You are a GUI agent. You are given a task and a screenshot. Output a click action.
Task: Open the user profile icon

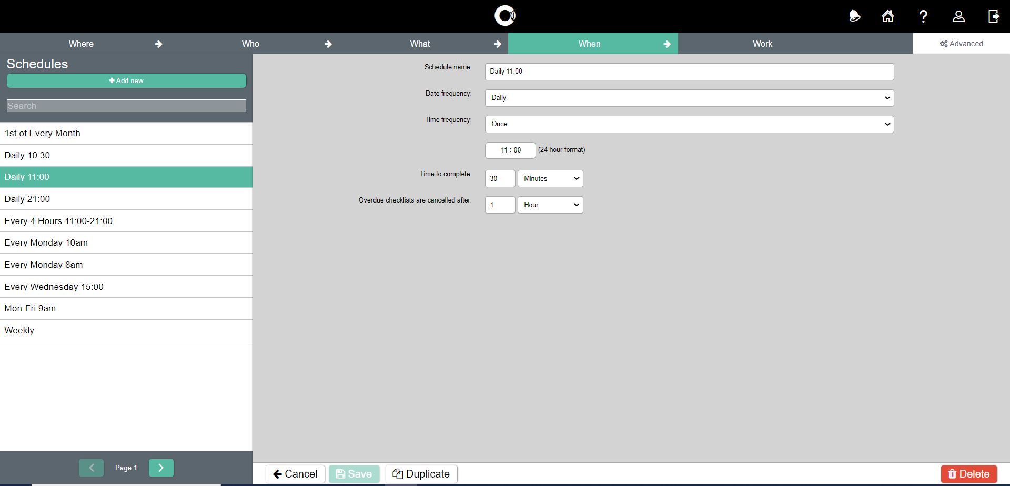tap(958, 16)
